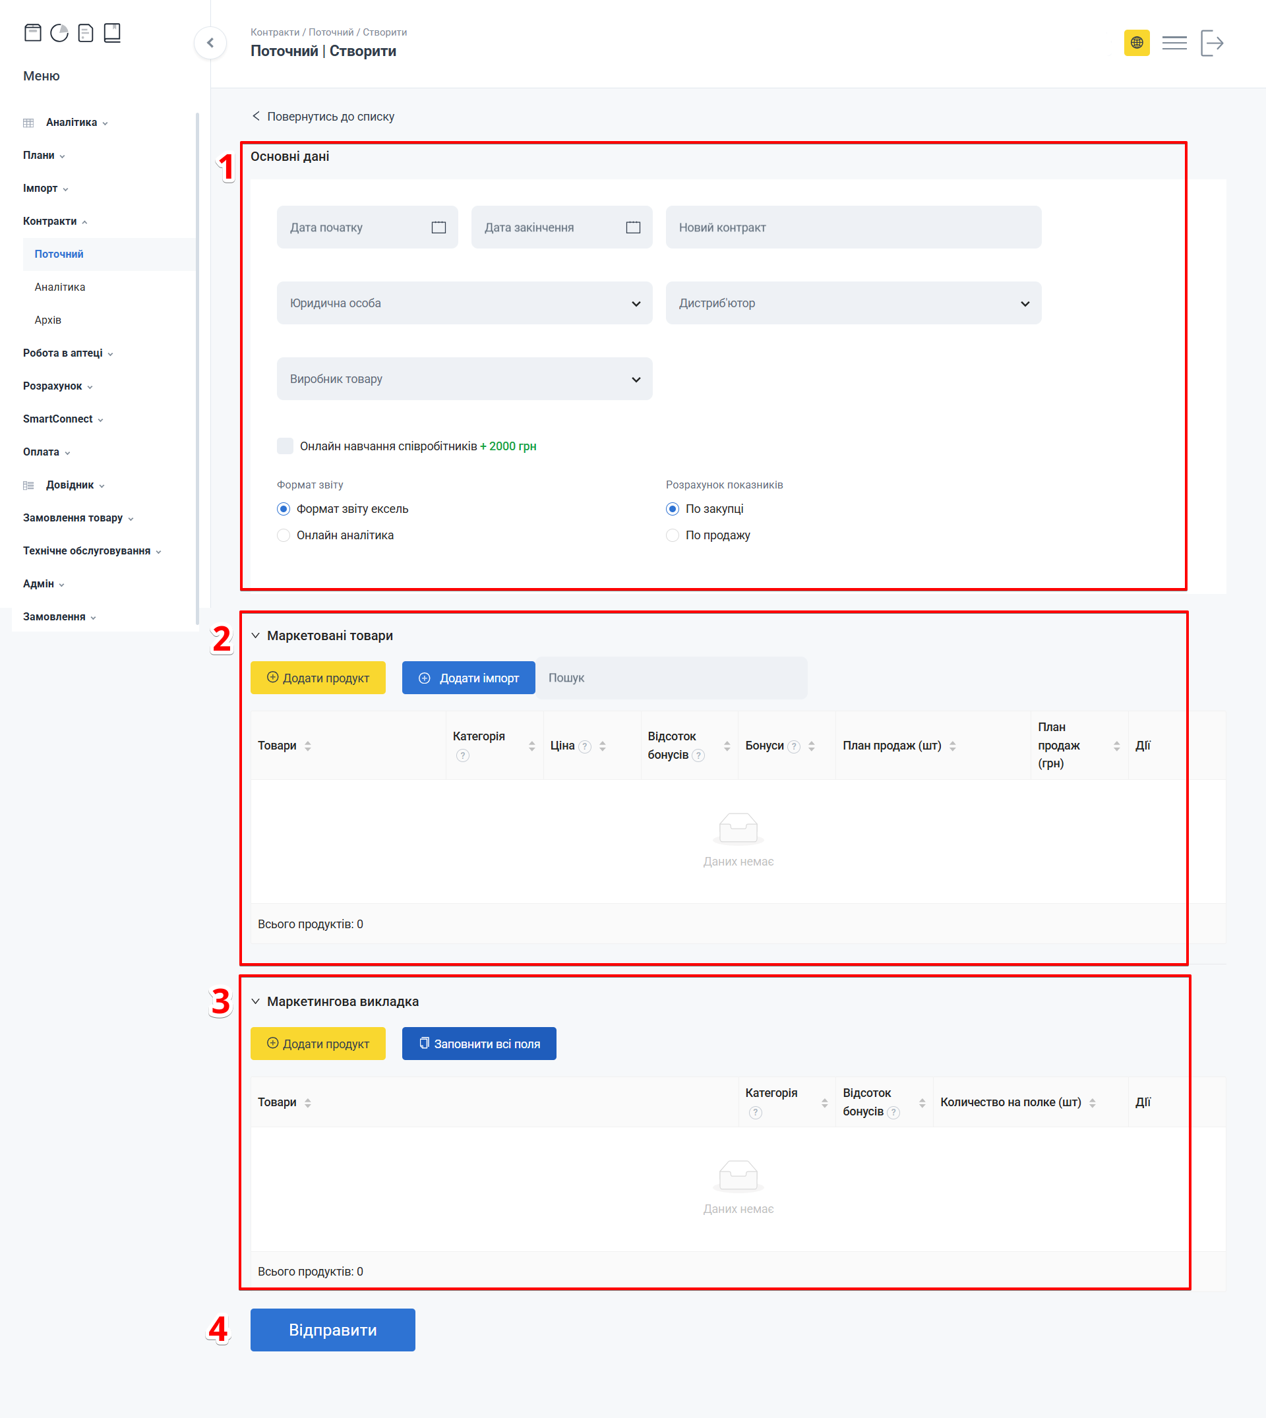
Task: Collapse the Маркетовані товари section
Action: (x=255, y=635)
